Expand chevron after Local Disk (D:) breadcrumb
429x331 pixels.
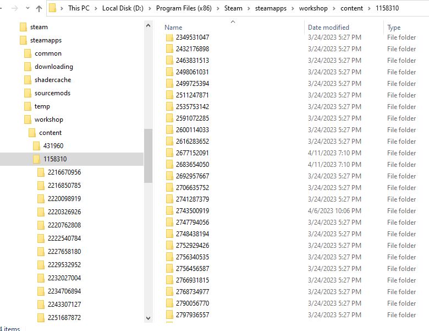(150, 8)
